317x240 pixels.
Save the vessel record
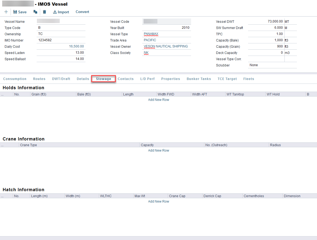(20, 12)
